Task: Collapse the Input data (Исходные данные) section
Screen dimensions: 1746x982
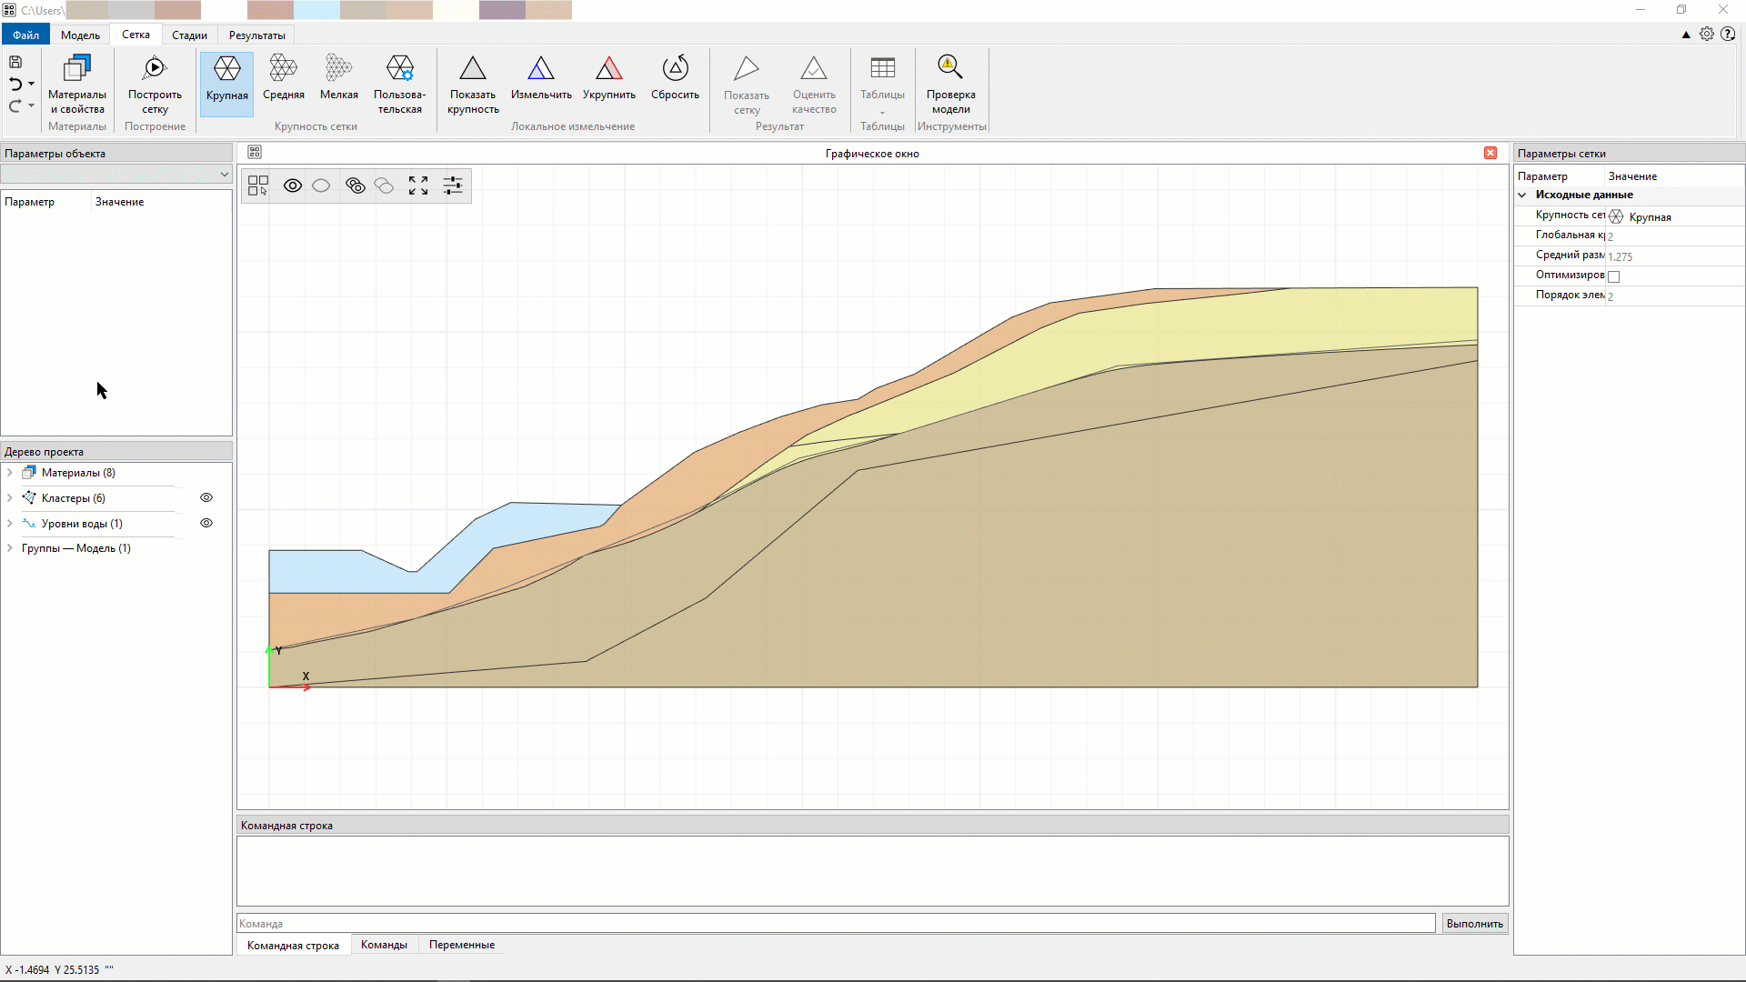Action: 1522,195
